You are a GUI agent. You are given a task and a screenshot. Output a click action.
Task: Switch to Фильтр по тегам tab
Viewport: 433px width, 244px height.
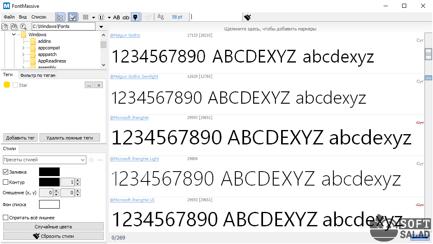(38, 75)
